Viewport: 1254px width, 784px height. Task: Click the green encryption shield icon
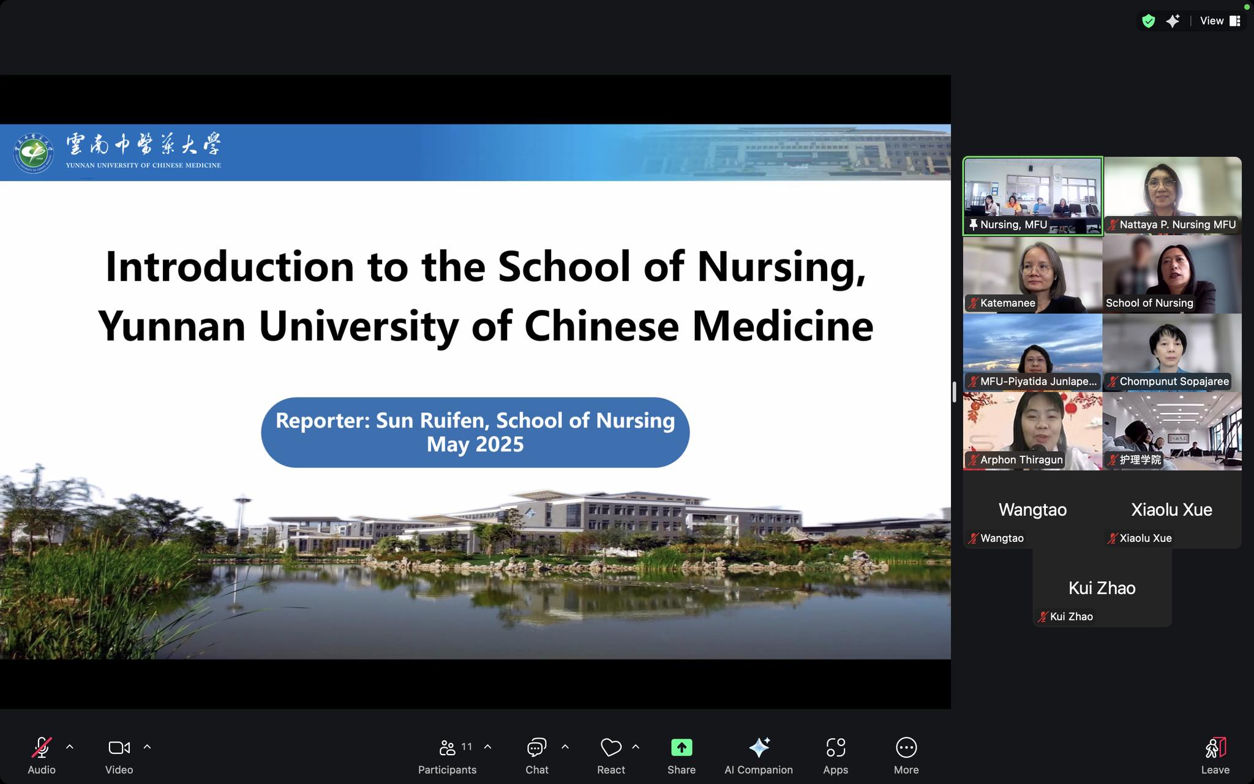pos(1149,21)
